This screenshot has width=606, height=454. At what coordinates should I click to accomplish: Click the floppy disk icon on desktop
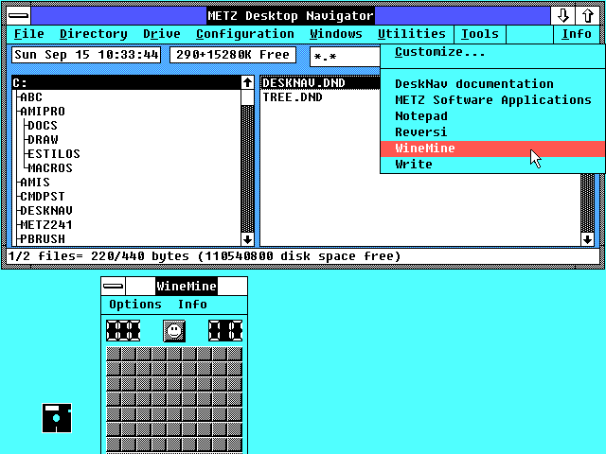pyautogui.click(x=57, y=417)
